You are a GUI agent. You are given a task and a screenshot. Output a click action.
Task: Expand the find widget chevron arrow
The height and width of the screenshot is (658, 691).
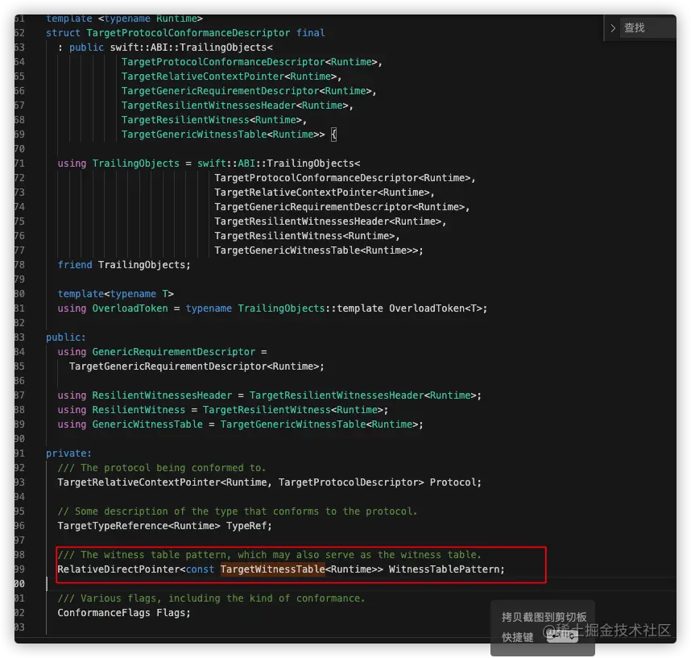[613, 27]
